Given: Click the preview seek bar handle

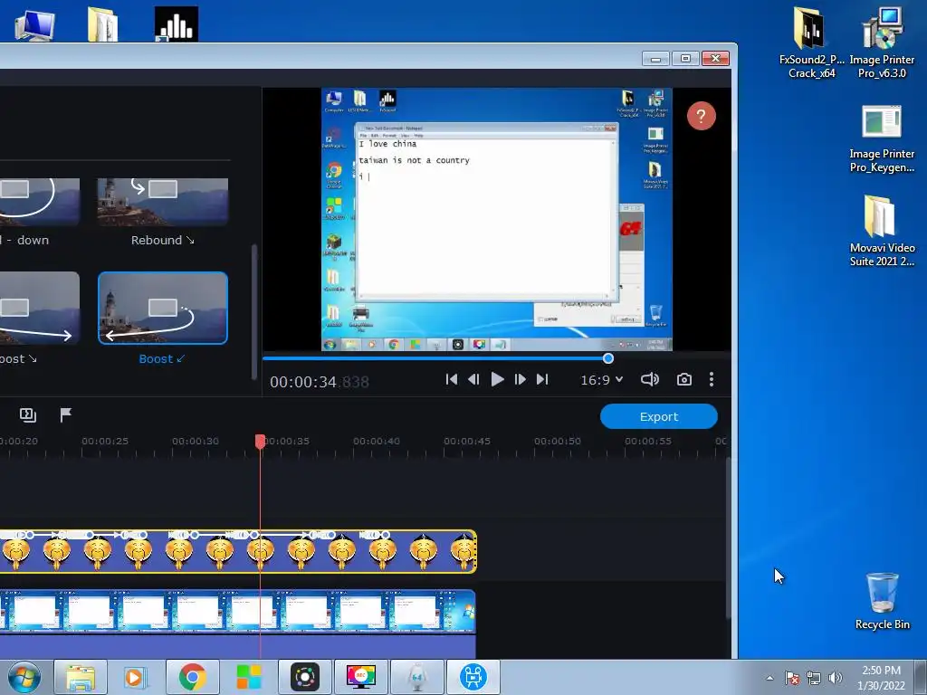Looking at the screenshot, I should pyautogui.click(x=607, y=358).
